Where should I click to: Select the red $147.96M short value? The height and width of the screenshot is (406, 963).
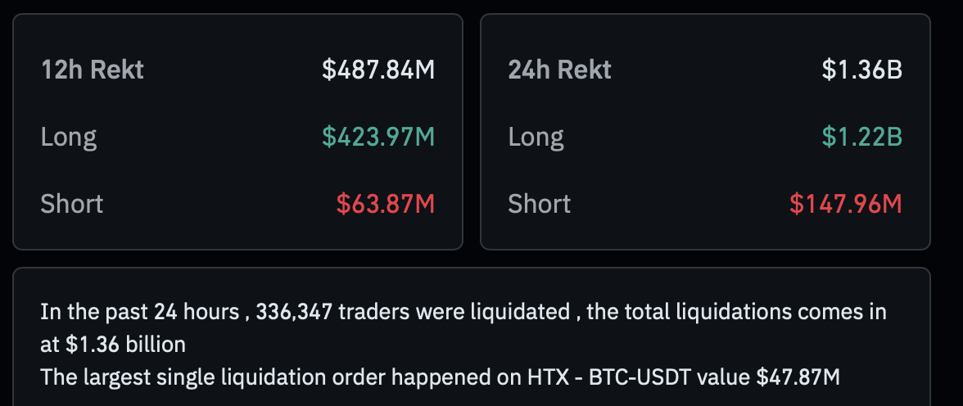coord(846,203)
